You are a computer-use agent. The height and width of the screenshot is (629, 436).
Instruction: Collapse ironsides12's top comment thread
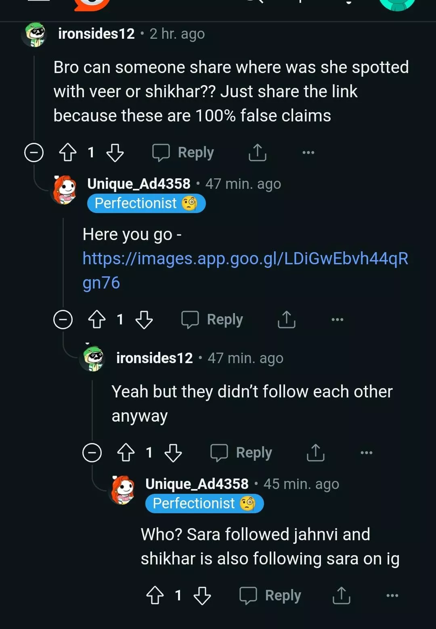click(34, 153)
